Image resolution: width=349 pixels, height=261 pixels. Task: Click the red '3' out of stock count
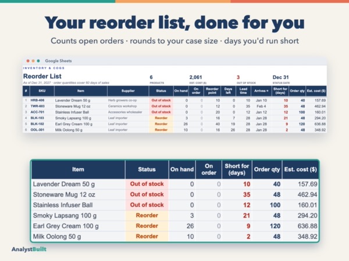coord(238,77)
